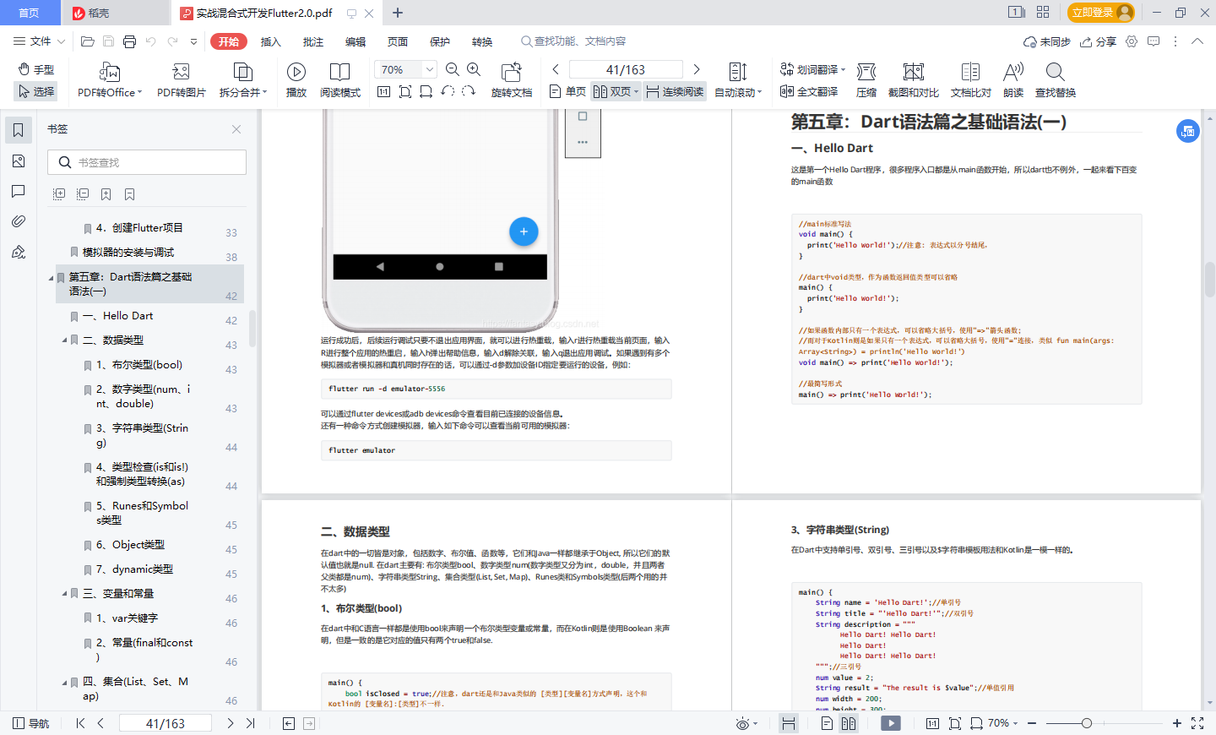Switch to the 保护 ribbon tab
Viewport: 1216px width, 735px height.
click(440, 41)
